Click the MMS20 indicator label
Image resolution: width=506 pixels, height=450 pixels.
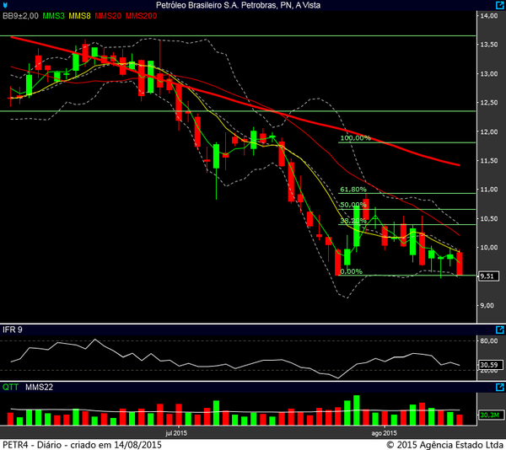point(108,16)
